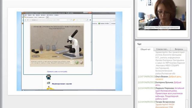Click the green toolbar icon in background Firefox
Screen dimensions: 192x108
coord(99,23)
